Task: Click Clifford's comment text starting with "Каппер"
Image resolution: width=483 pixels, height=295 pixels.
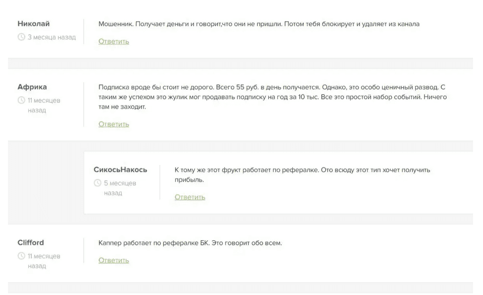Action: pos(190,243)
